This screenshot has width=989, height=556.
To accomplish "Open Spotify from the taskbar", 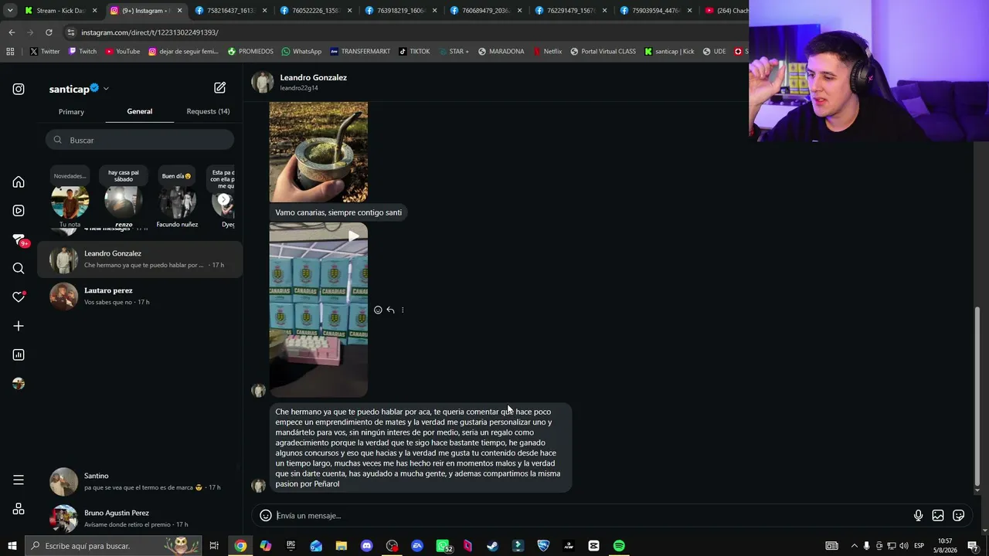I will pyautogui.click(x=619, y=546).
